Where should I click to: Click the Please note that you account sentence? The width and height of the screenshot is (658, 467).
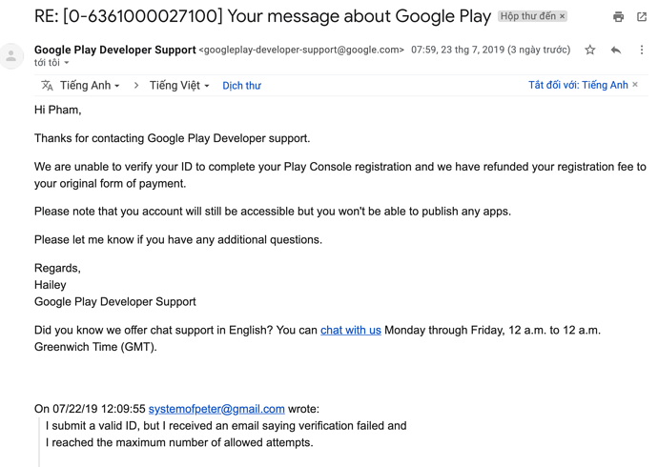click(x=273, y=212)
